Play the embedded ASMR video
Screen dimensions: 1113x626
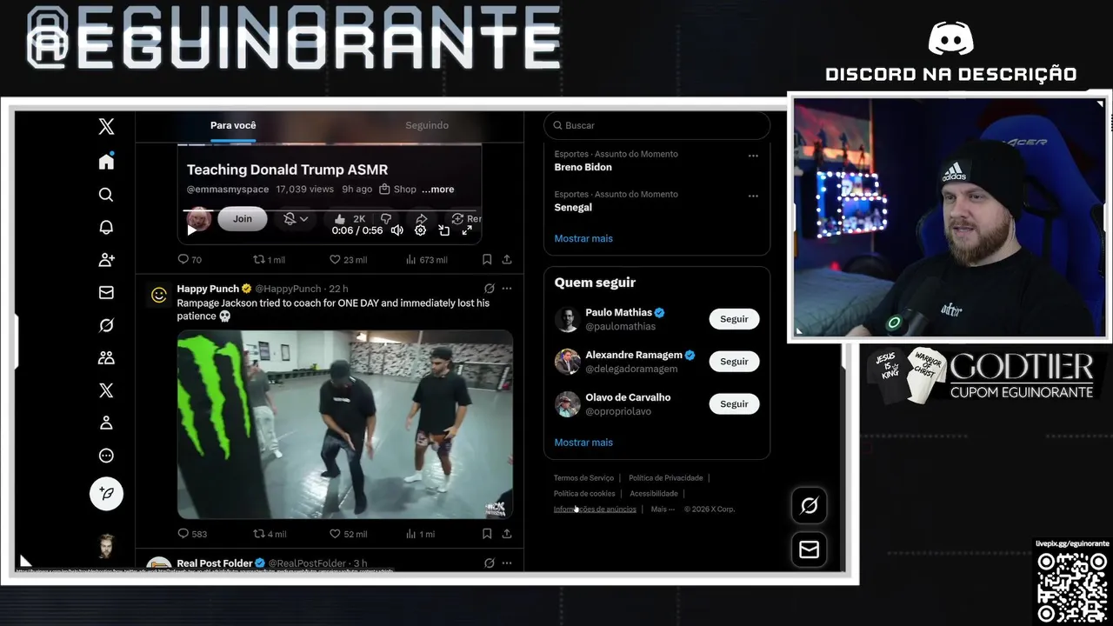[192, 230]
